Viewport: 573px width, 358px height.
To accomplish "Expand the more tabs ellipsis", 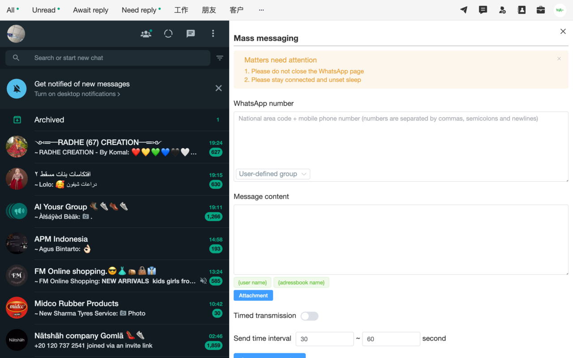I will pyautogui.click(x=261, y=10).
